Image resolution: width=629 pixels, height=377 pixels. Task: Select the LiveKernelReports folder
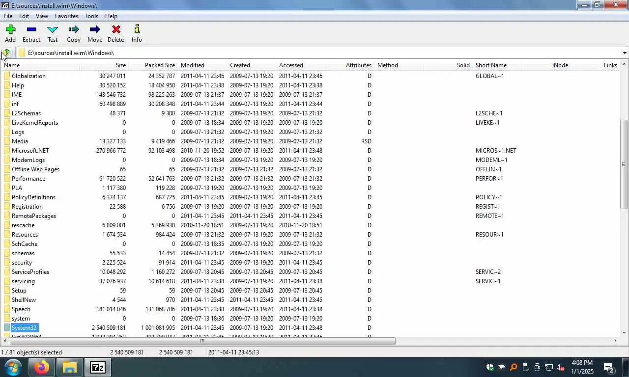35,123
